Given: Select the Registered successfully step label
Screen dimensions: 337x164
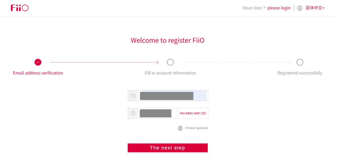Looking at the screenshot, I should point(300,73).
